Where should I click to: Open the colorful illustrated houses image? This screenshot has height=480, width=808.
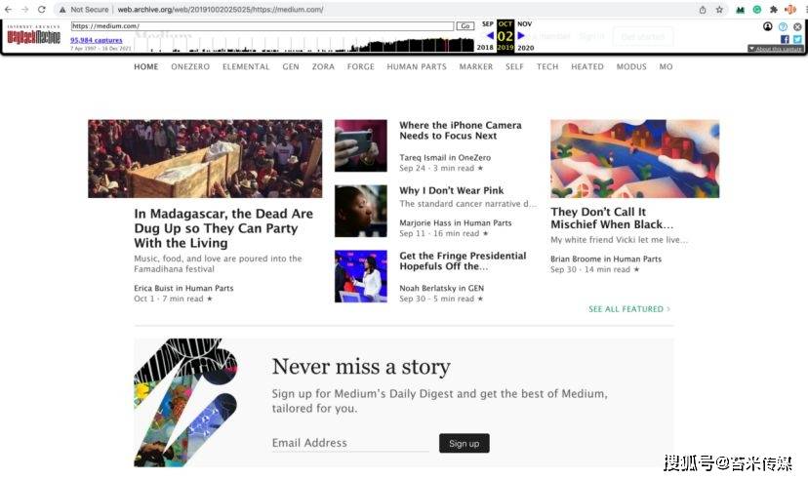[635, 159]
